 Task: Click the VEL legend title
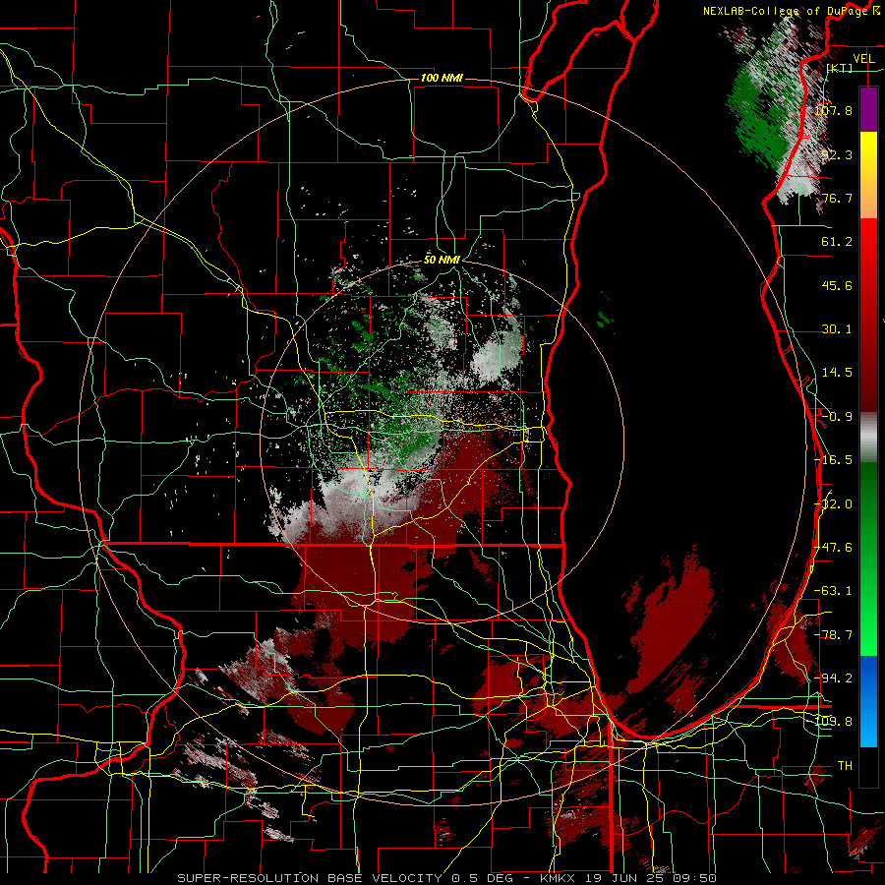(x=863, y=59)
